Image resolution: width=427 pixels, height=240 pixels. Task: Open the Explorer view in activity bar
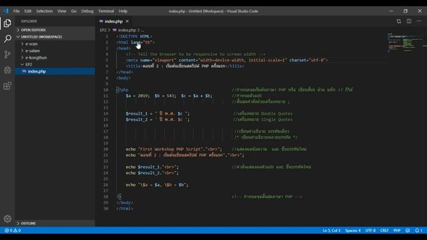7,23
